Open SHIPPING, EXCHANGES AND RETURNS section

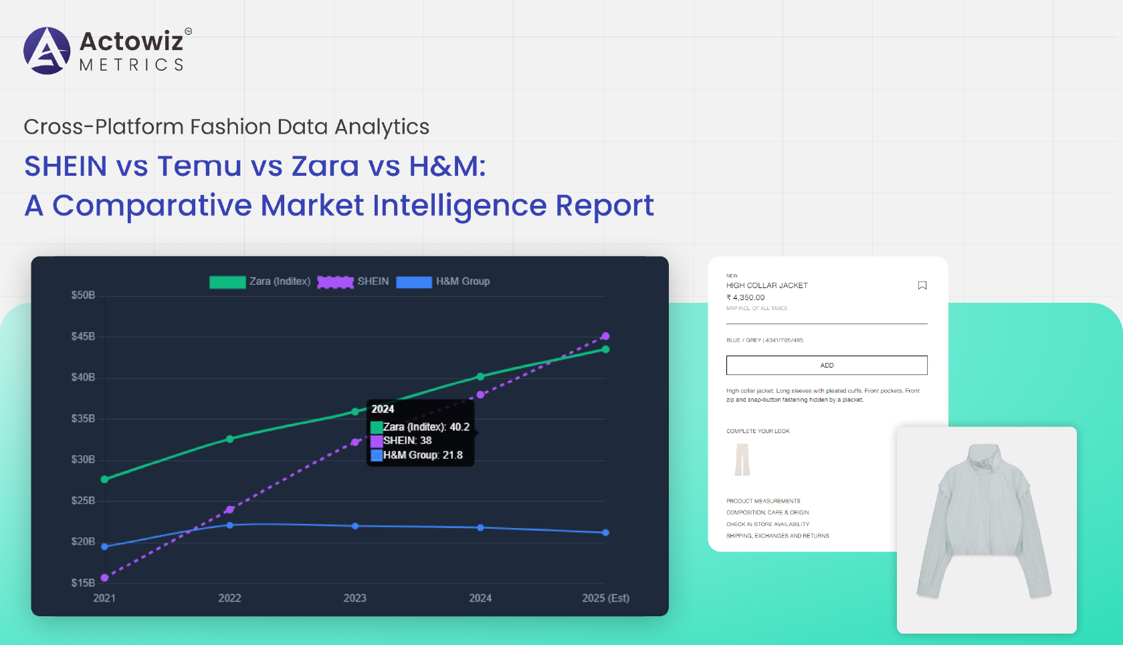[x=778, y=535]
